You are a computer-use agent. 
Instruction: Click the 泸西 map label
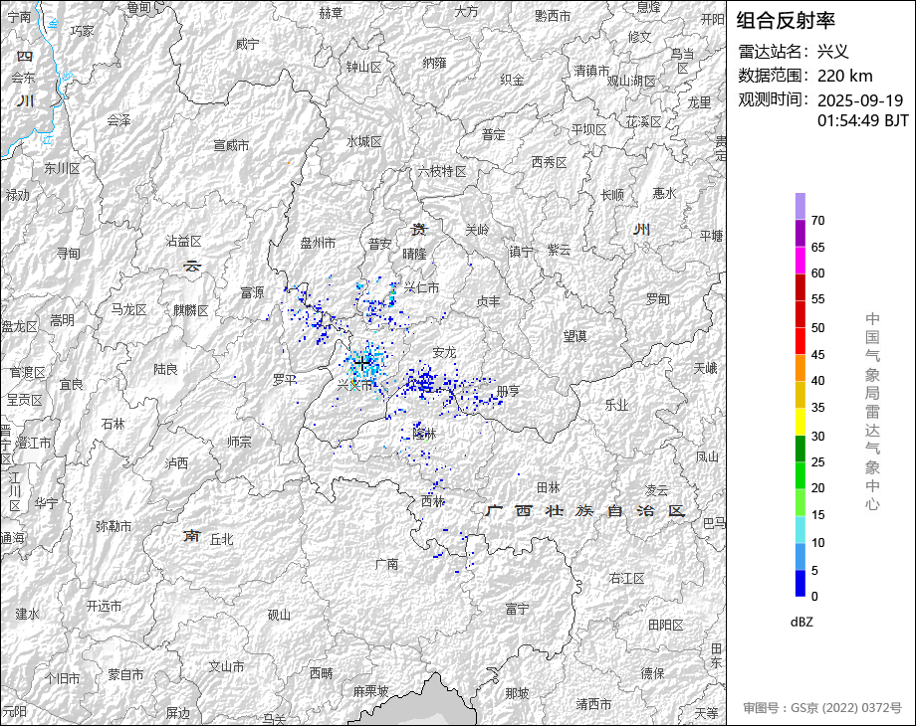click(176, 462)
